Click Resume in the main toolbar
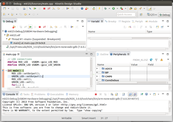This screenshot has height=122, width=173. coord(35,9)
